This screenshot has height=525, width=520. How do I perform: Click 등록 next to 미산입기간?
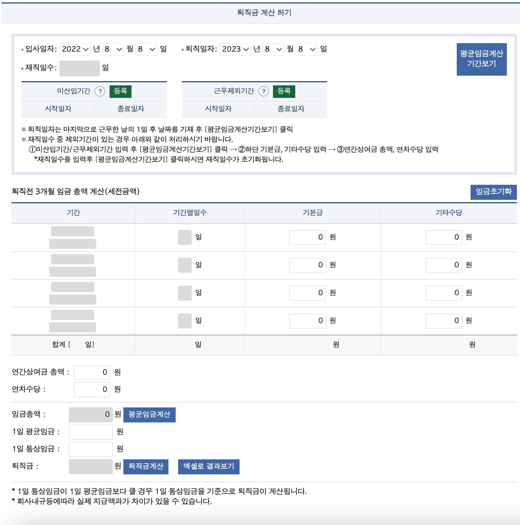[x=121, y=91]
